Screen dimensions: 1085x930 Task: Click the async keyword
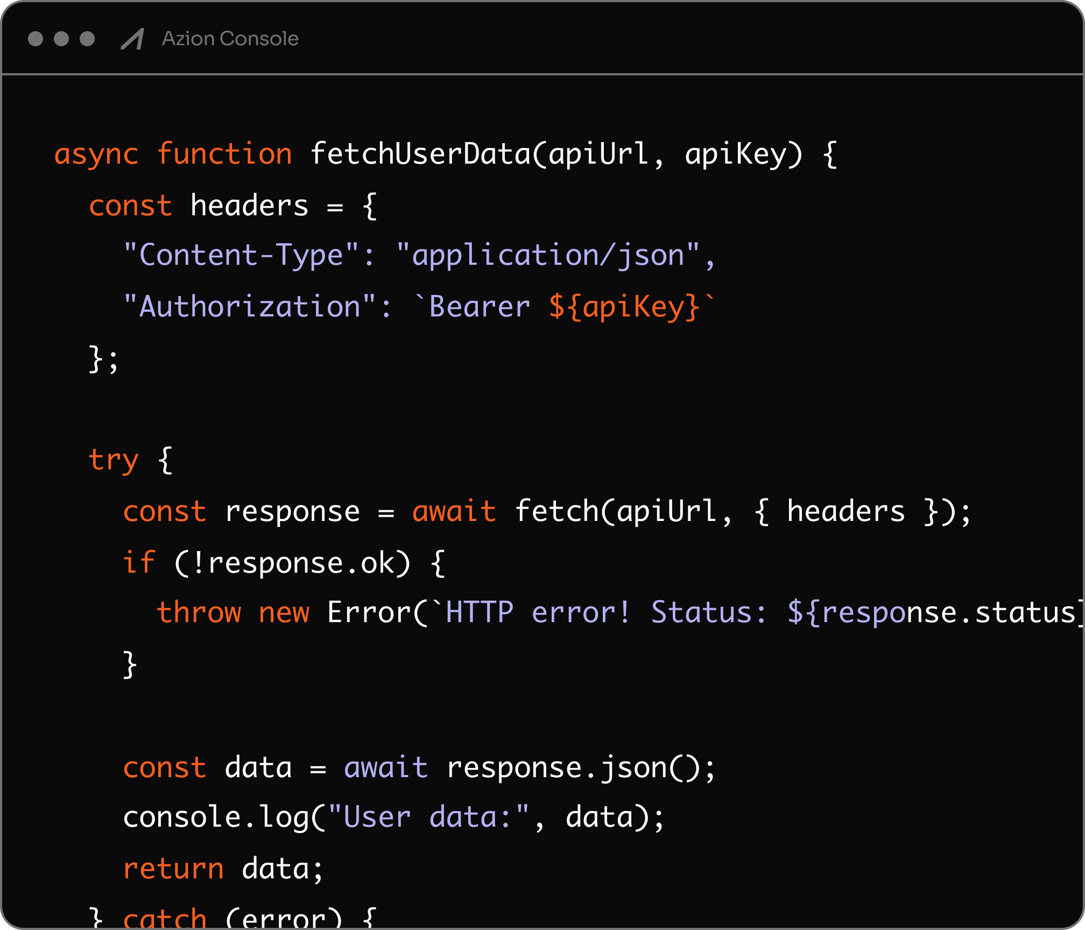(96, 154)
